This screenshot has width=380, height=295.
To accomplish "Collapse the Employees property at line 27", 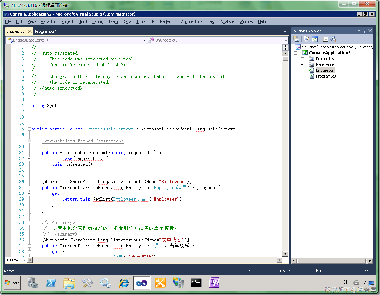I will click(29, 188).
